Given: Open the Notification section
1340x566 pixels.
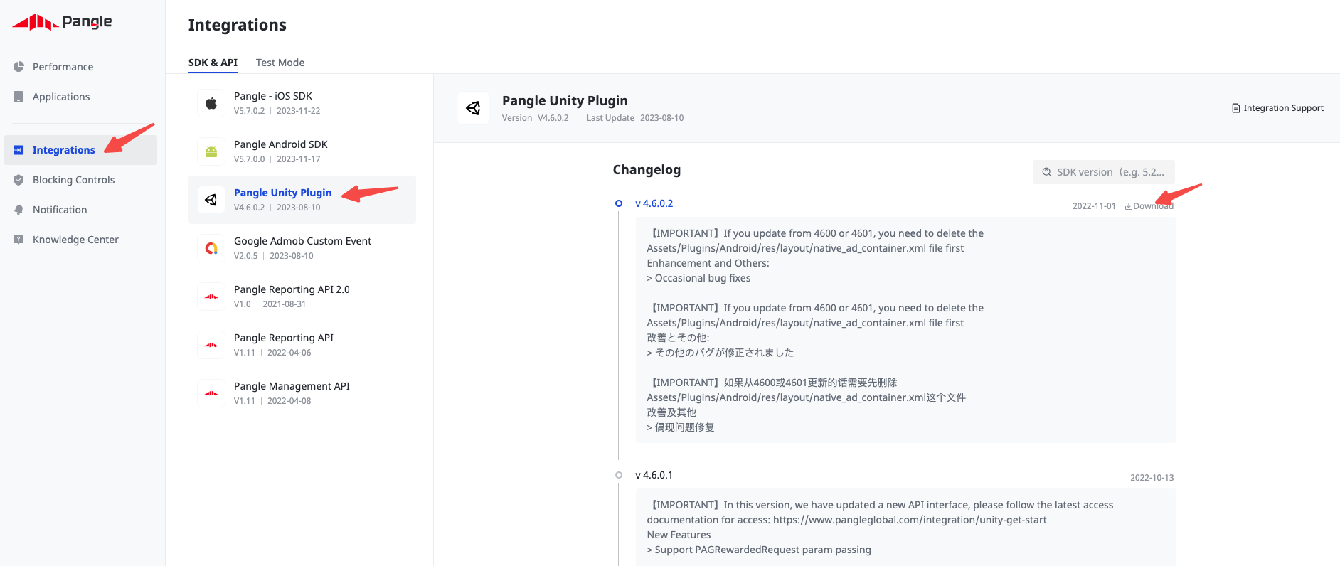Looking at the screenshot, I should (80, 210).
